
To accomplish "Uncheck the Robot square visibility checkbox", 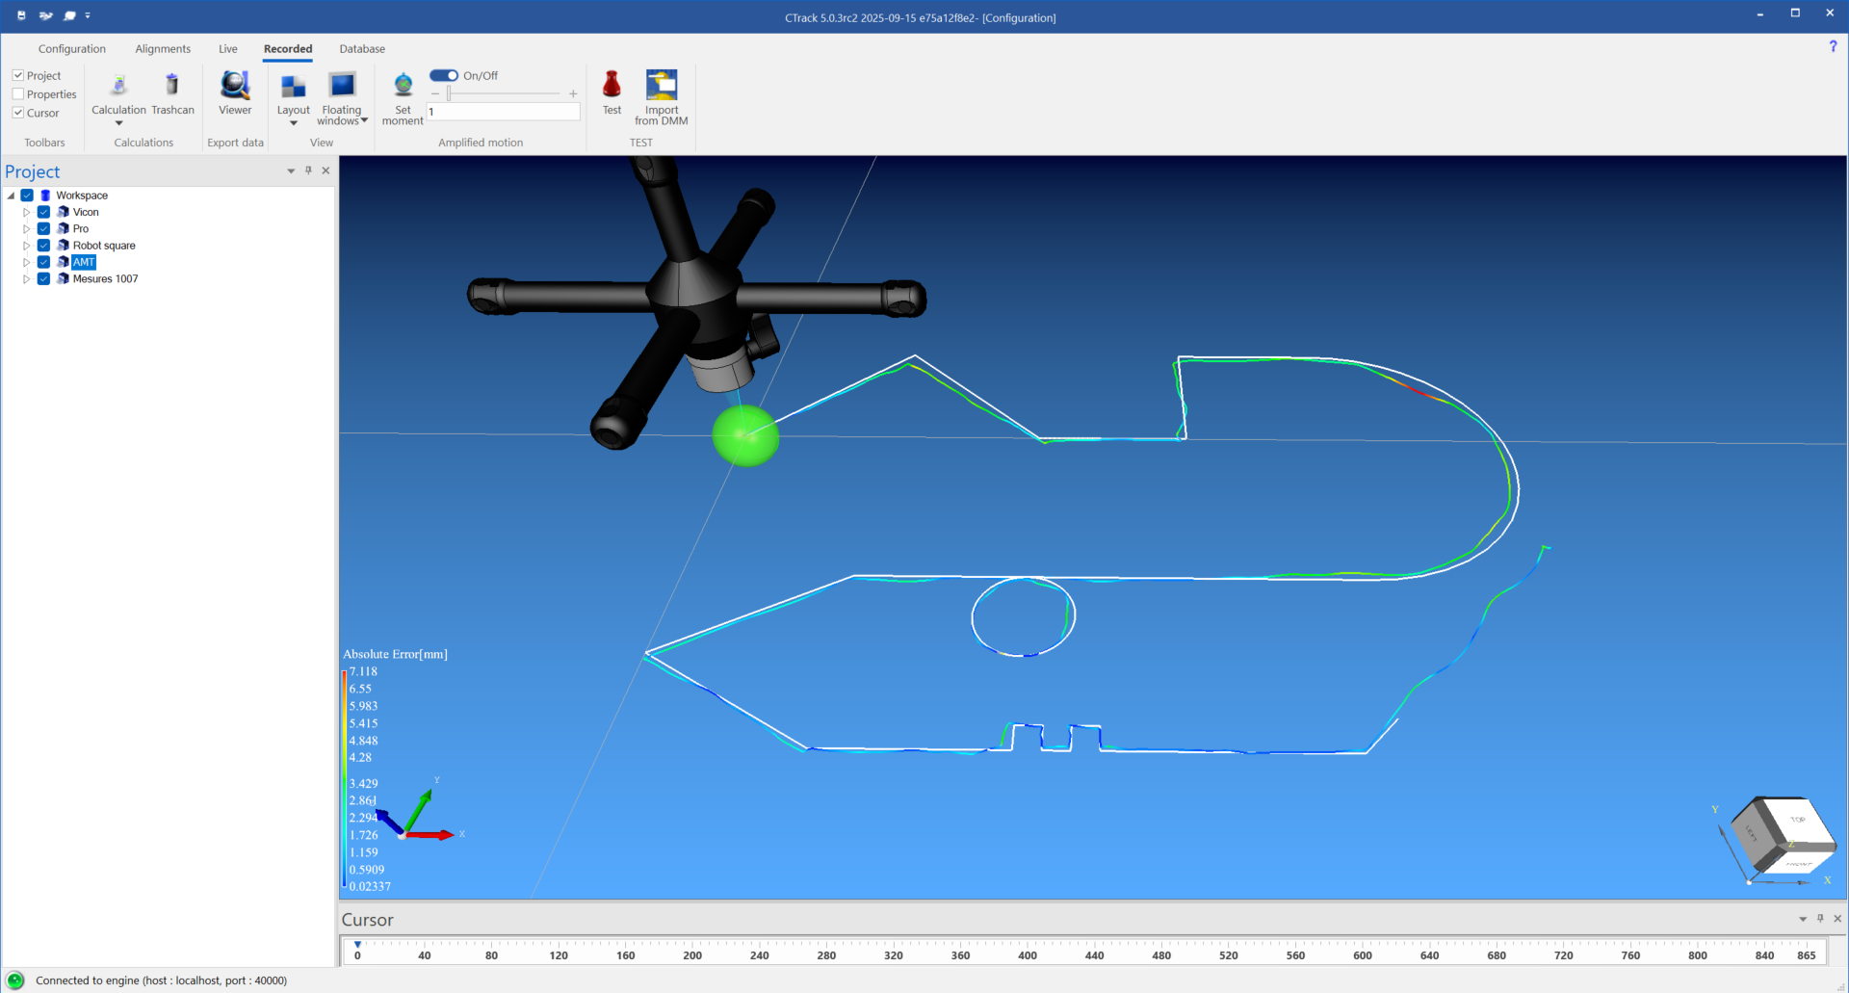I will [43, 246].
